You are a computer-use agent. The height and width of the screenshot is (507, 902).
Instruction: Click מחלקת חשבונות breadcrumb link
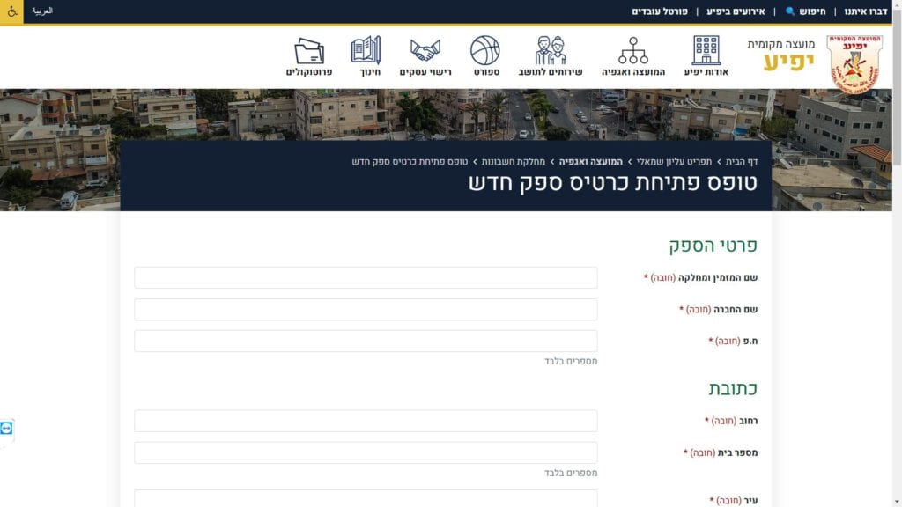click(x=514, y=162)
